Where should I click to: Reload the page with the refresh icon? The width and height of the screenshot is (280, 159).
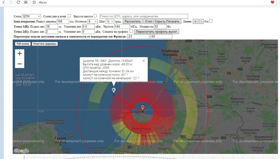point(18,2)
